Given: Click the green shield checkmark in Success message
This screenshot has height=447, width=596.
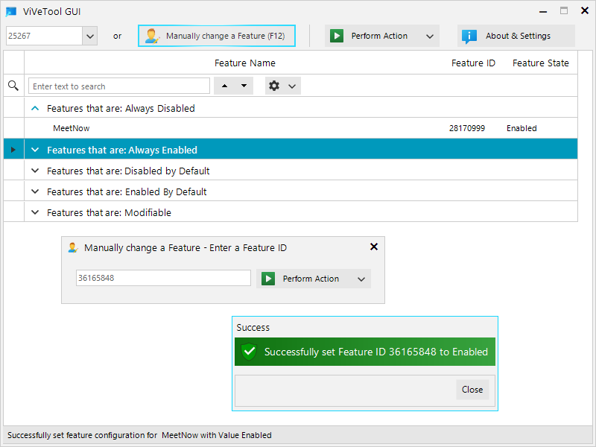Looking at the screenshot, I should coord(250,352).
